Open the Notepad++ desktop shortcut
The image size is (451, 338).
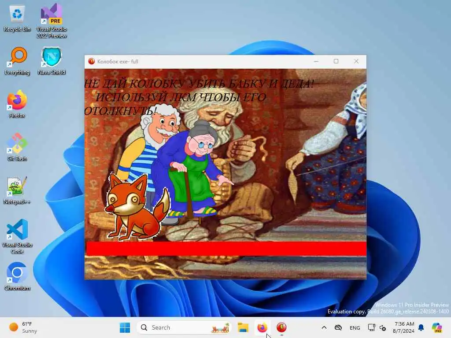(17, 190)
